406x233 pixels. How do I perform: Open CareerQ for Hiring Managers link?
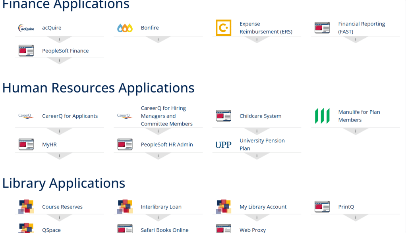click(166, 116)
